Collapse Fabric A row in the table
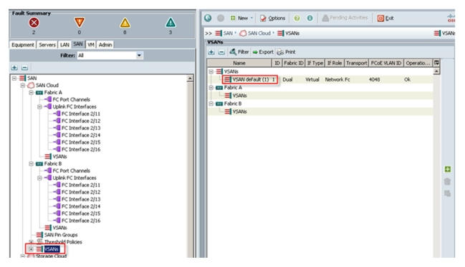The image size is (465, 267). [211, 88]
